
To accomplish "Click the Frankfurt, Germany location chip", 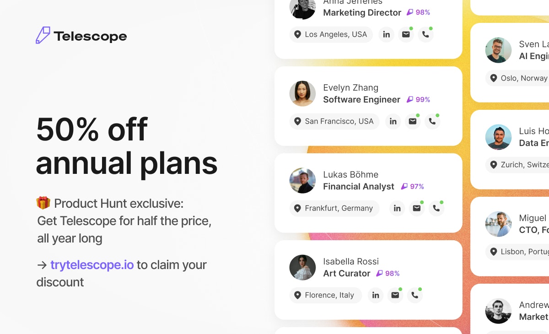I will click(x=334, y=208).
